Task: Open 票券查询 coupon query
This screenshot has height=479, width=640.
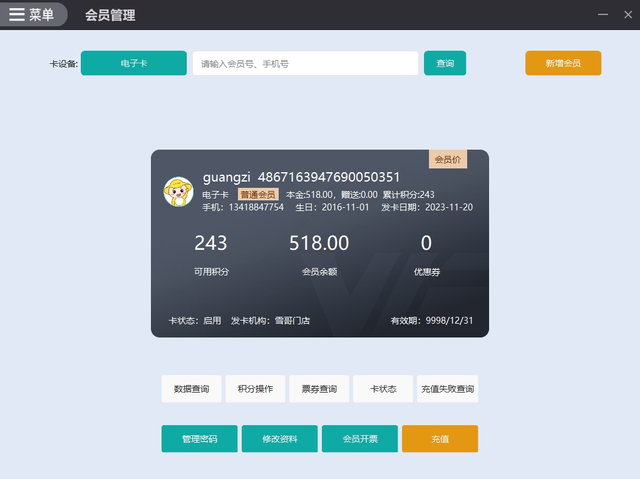Action: click(319, 389)
